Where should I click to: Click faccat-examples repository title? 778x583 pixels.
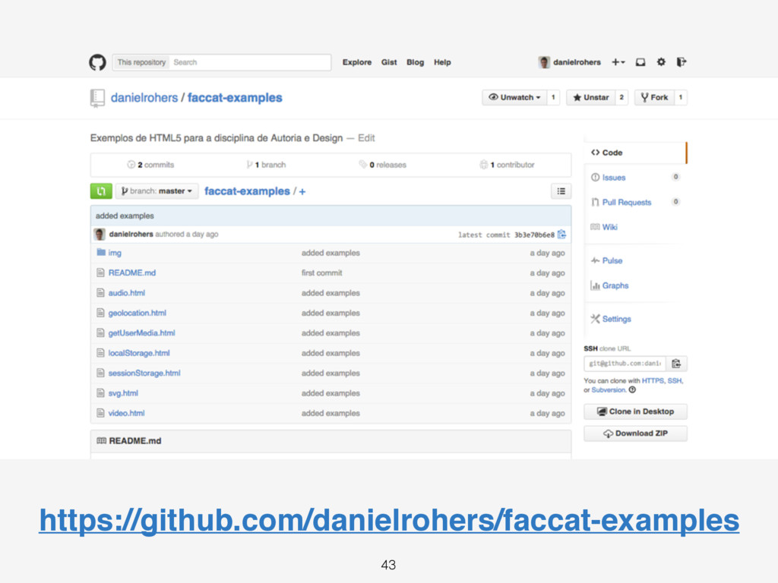(x=235, y=98)
